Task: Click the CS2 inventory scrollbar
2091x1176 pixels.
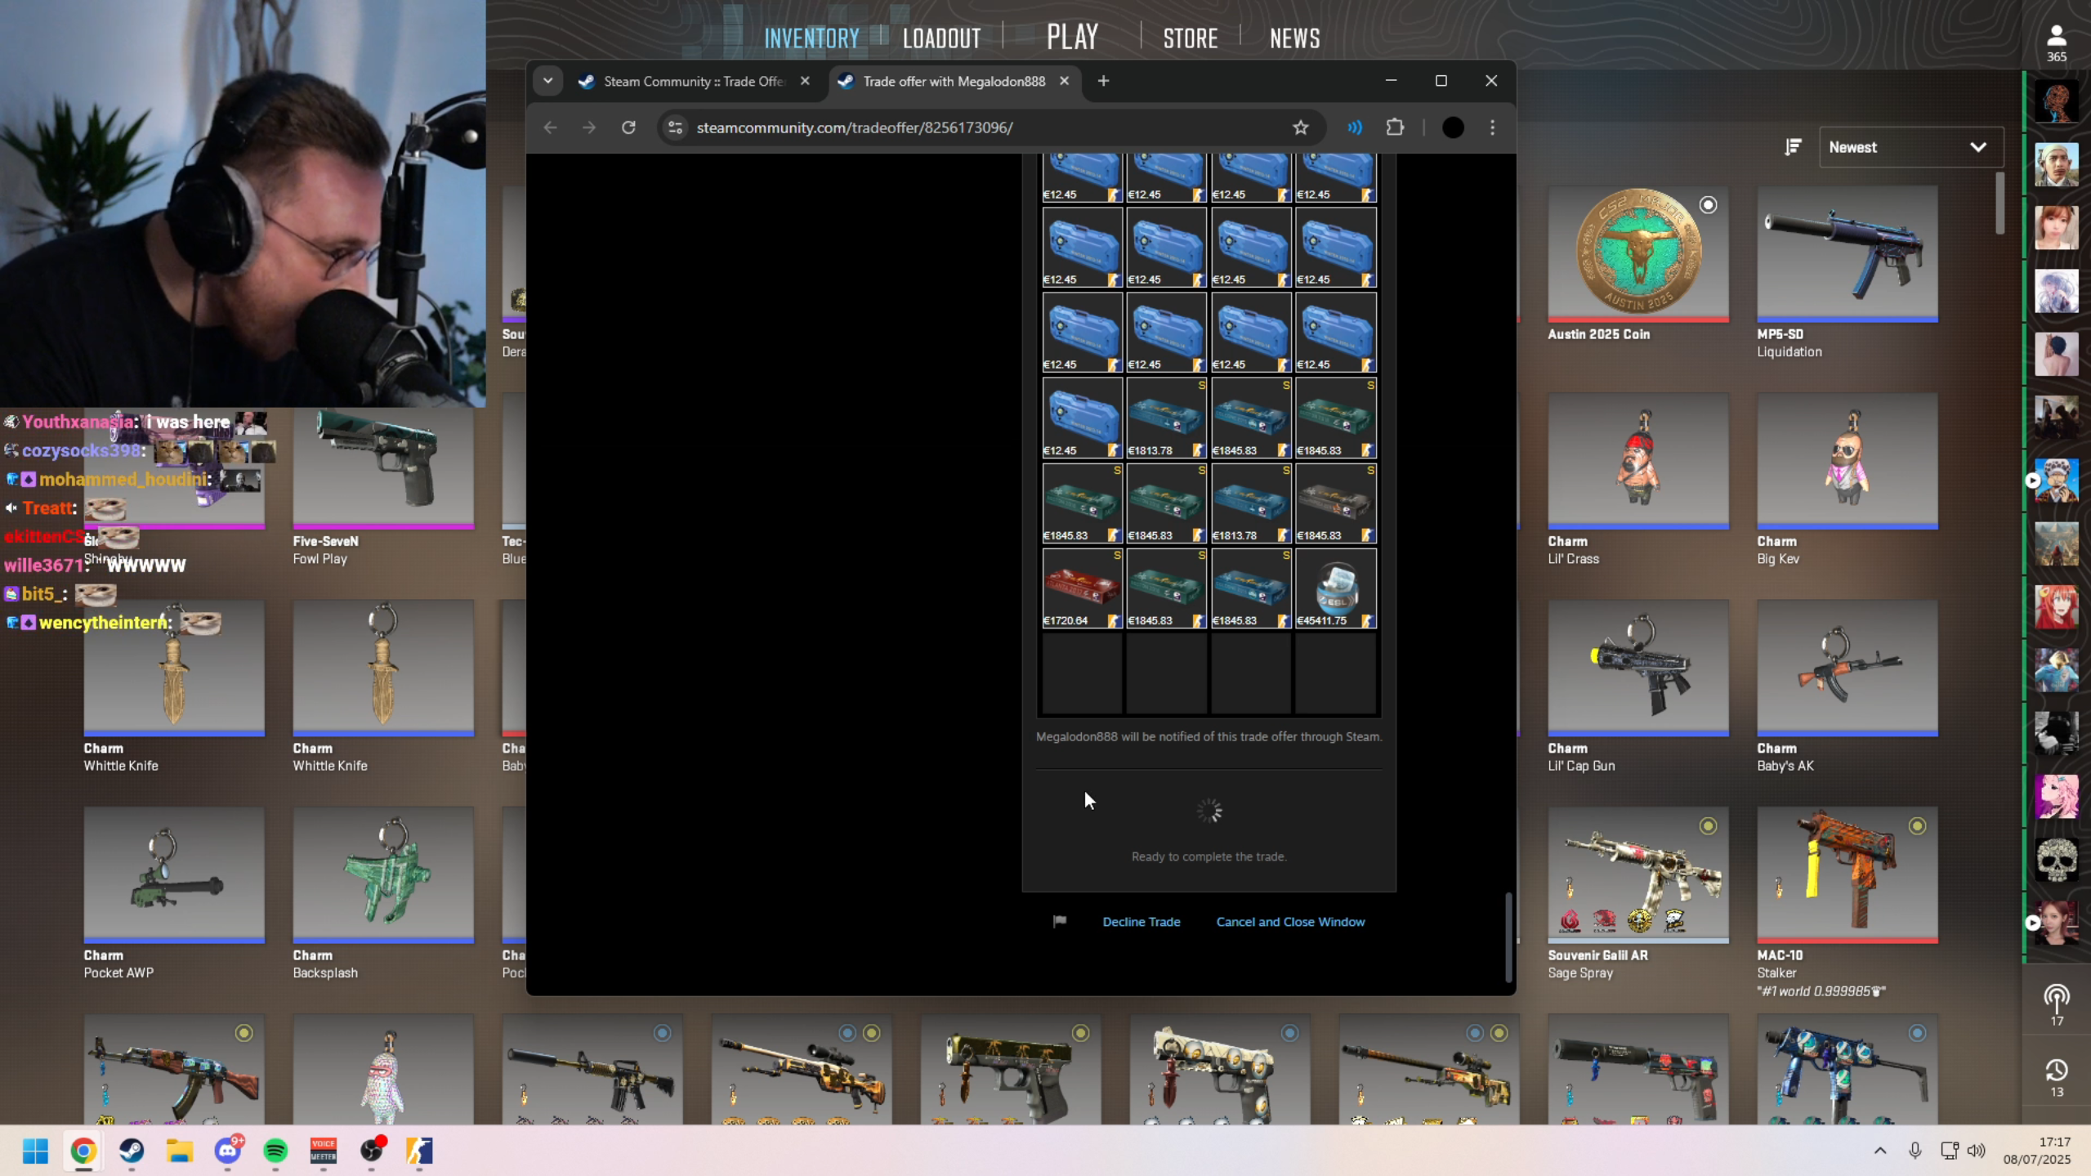Action: [x=1999, y=203]
